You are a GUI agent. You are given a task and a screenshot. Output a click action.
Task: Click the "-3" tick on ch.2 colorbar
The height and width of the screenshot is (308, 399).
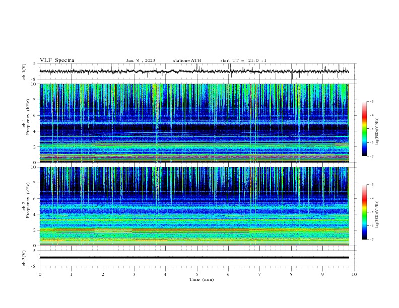371,185
